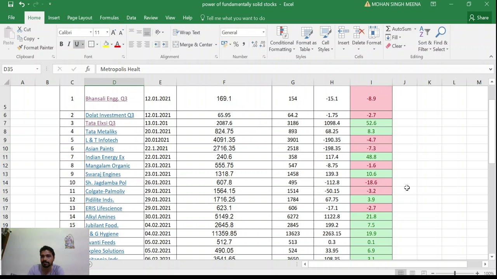
Task: Decrease the indent of the cell
Action: (x=157, y=45)
